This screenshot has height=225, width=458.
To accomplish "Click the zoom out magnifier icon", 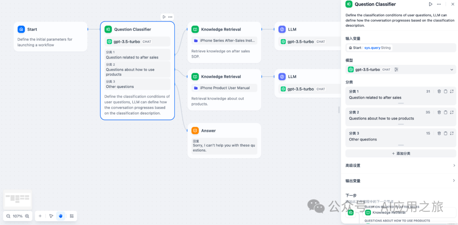I will point(8,216).
